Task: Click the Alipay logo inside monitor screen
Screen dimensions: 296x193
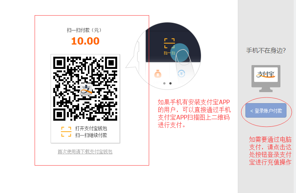Action: click(x=266, y=74)
